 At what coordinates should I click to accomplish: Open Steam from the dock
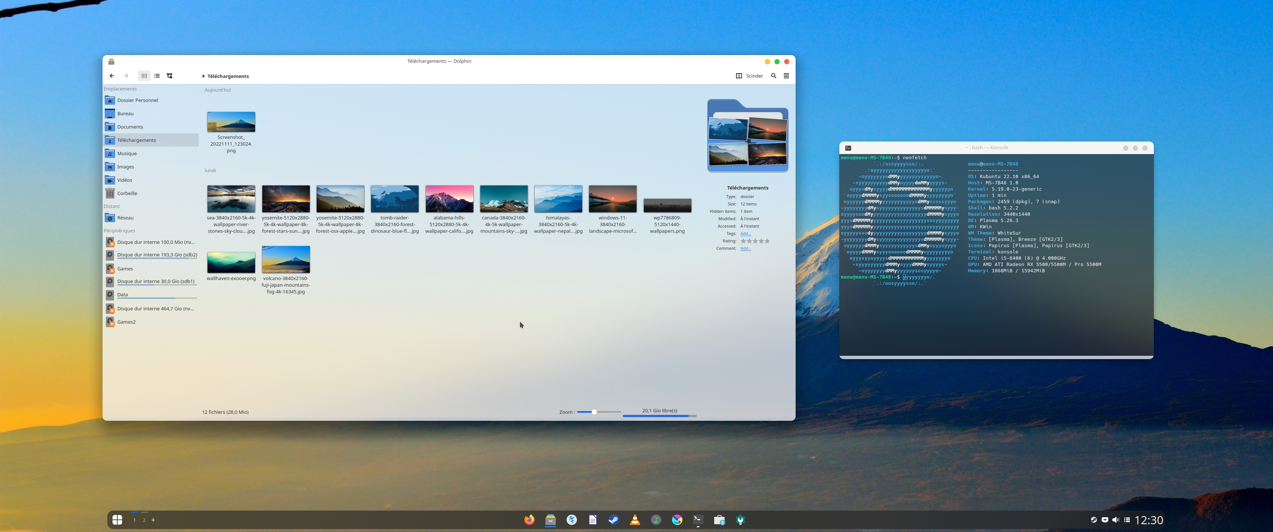[613, 519]
